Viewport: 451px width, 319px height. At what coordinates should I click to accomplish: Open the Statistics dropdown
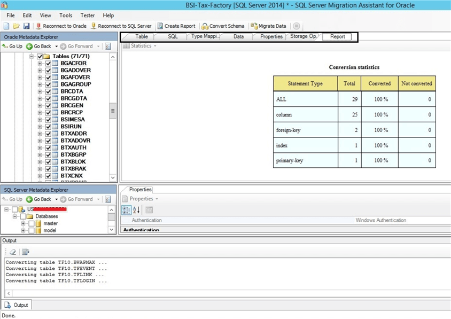coord(143,45)
